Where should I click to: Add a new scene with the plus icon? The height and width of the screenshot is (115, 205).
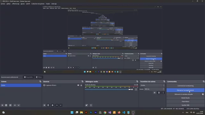click(x=2, y=105)
